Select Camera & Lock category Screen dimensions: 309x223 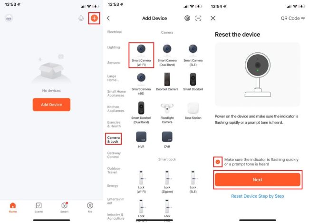113,139
